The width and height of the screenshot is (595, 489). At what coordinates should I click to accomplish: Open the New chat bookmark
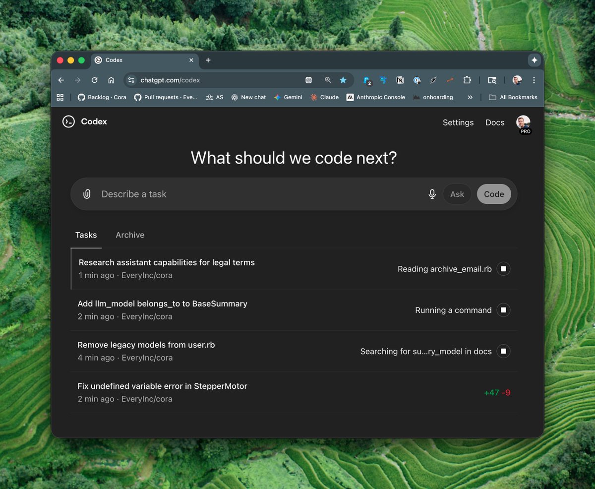click(x=248, y=97)
